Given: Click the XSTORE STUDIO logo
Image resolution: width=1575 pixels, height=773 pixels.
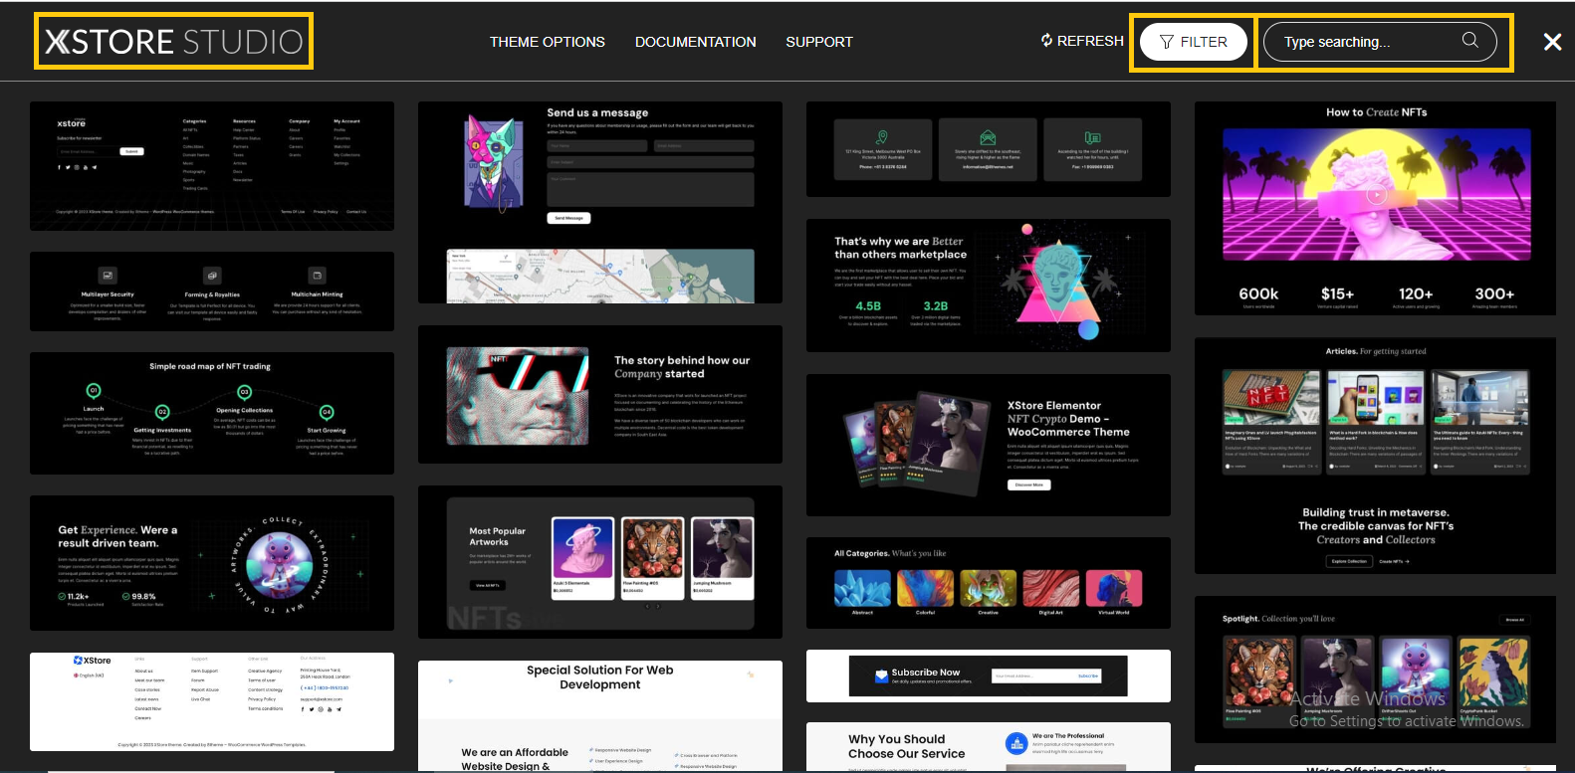Looking at the screenshot, I should tap(174, 42).
